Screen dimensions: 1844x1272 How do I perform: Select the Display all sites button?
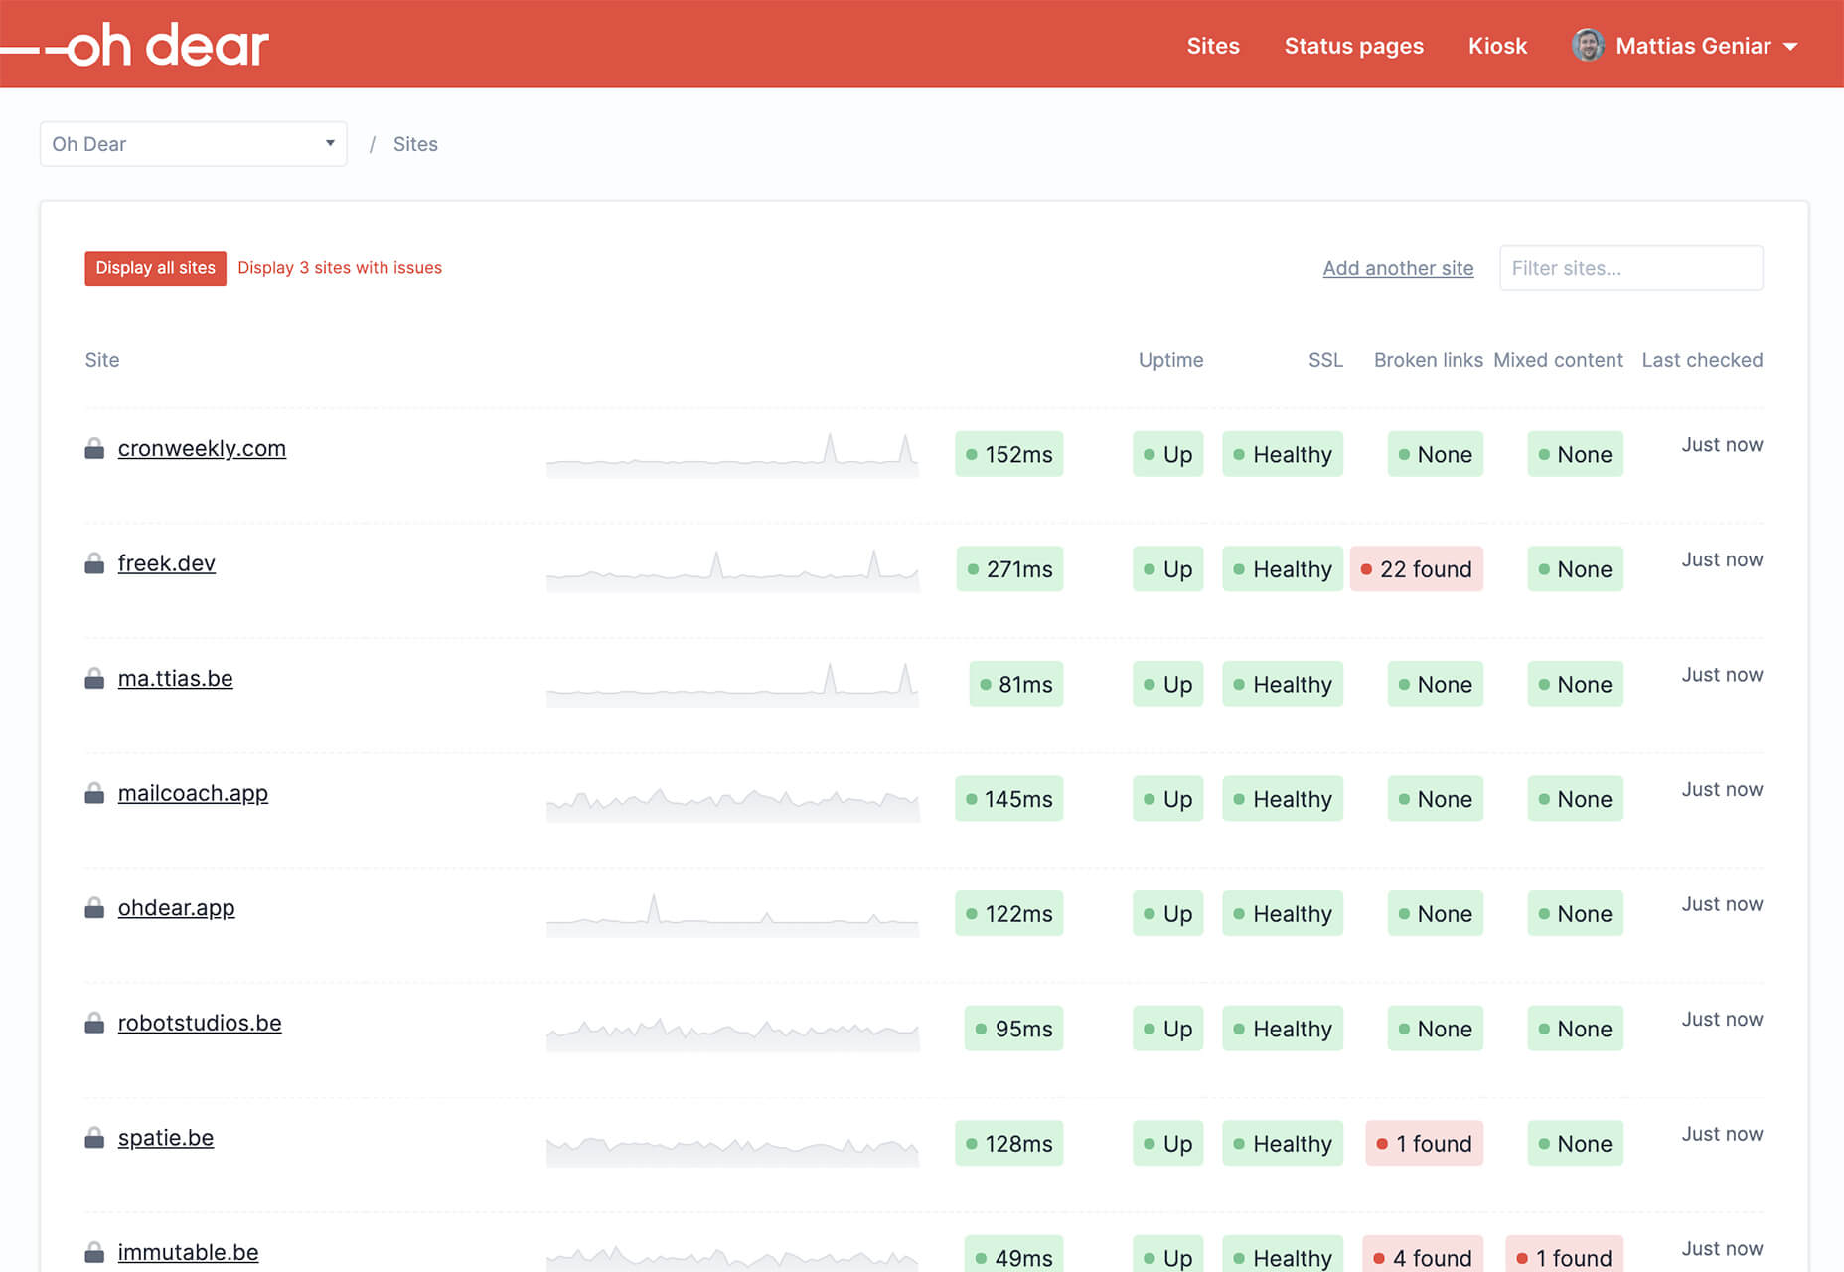156,268
